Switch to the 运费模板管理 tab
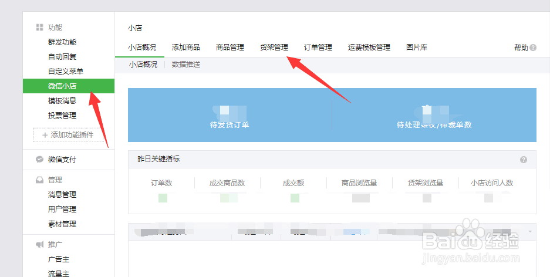This screenshot has width=550, height=277. click(369, 48)
